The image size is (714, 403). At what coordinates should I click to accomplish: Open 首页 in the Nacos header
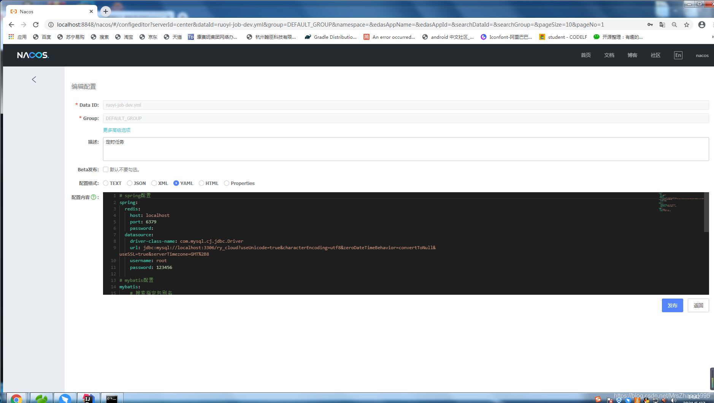point(586,55)
